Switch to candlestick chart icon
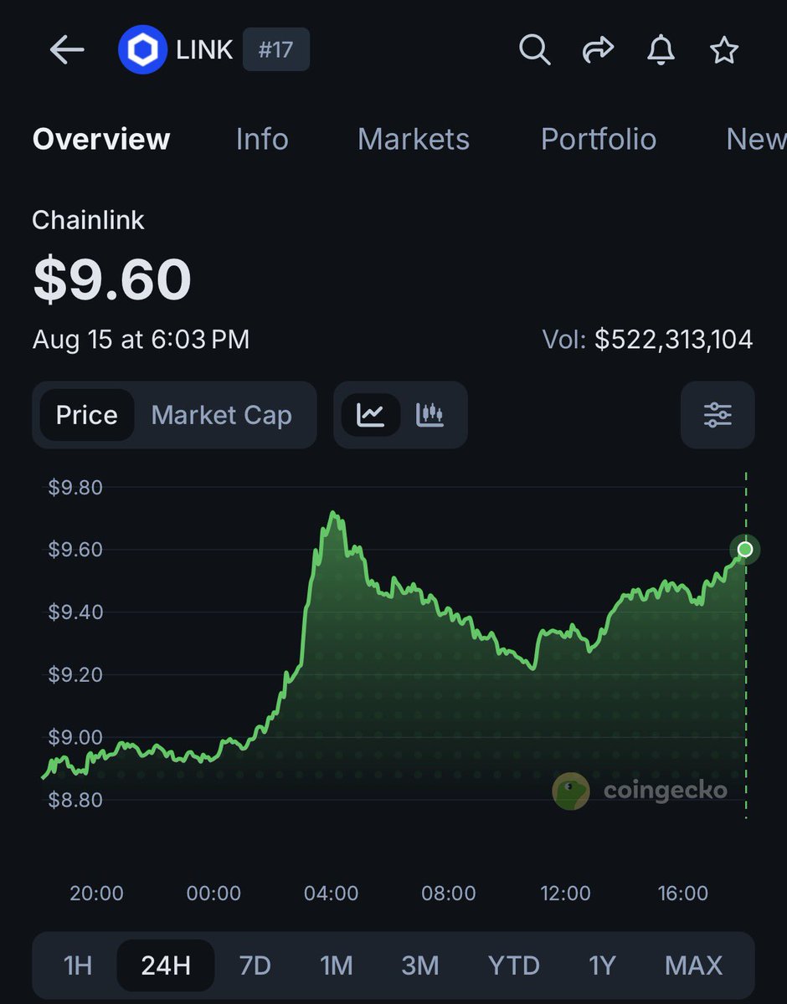The width and height of the screenshot is (787, 1004). click(430, 415)
